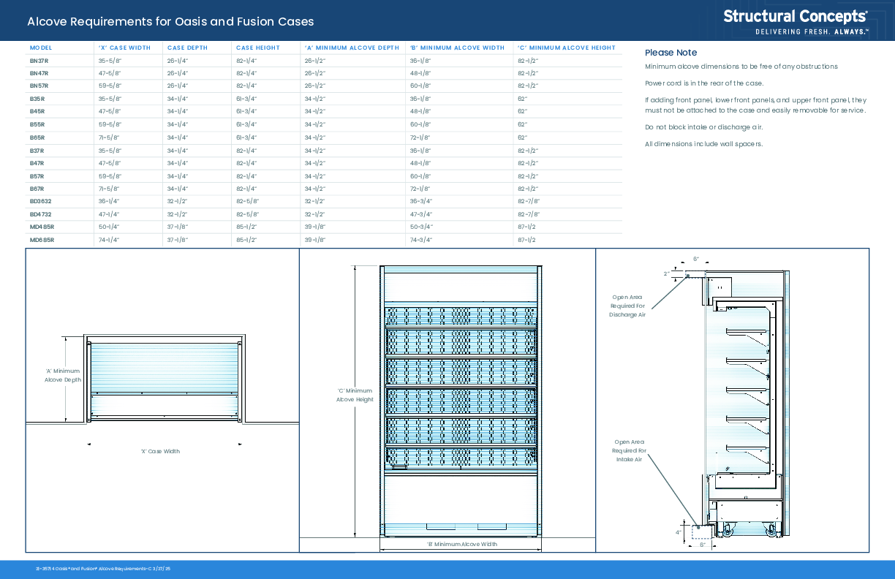Select the MODEL column header
Screen dimensions: 895x579
point(41,48)
